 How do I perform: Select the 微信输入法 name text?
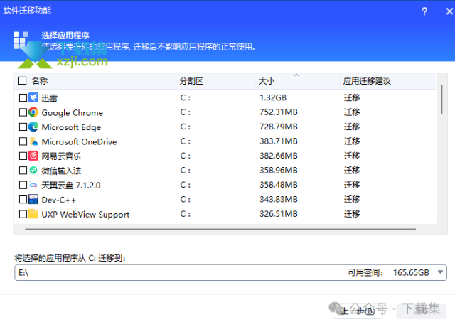[x=61, y=171]
